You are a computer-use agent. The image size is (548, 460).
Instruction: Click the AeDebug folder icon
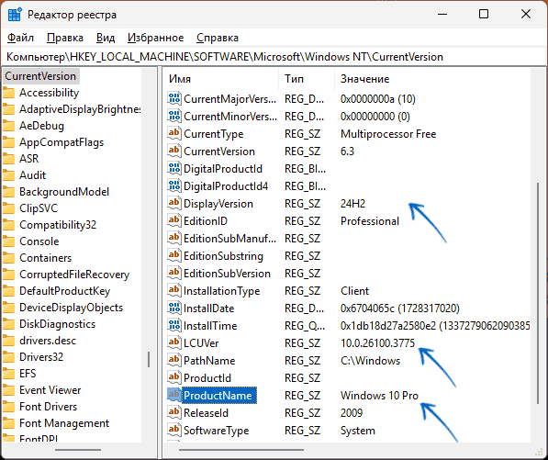[x=9, y=126]
